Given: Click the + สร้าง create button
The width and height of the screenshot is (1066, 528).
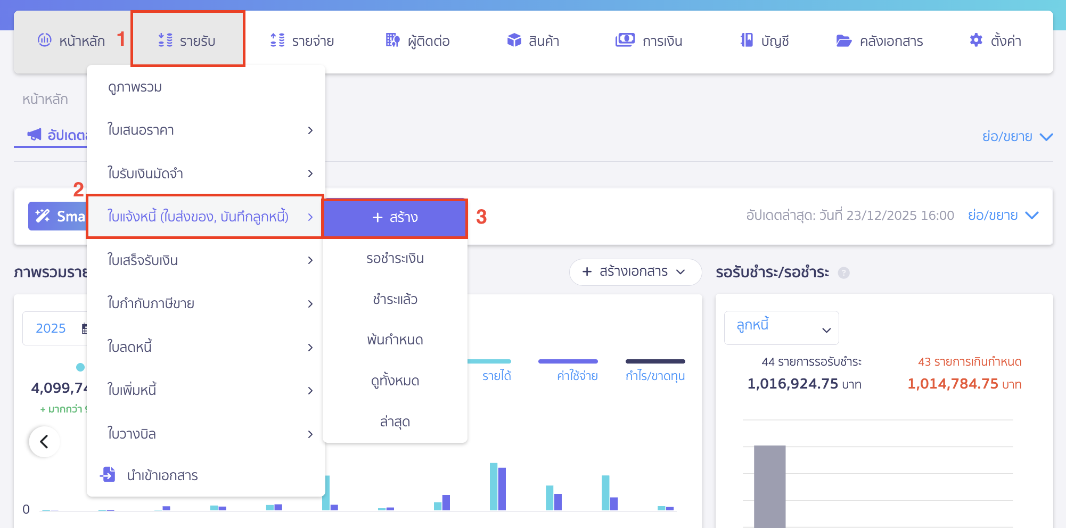Looking at the screenshot, I should [395, 218].
